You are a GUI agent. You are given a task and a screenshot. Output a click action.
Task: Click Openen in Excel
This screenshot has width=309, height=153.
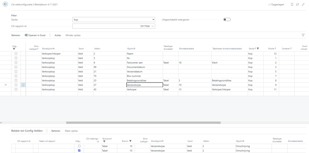[35, 35]
